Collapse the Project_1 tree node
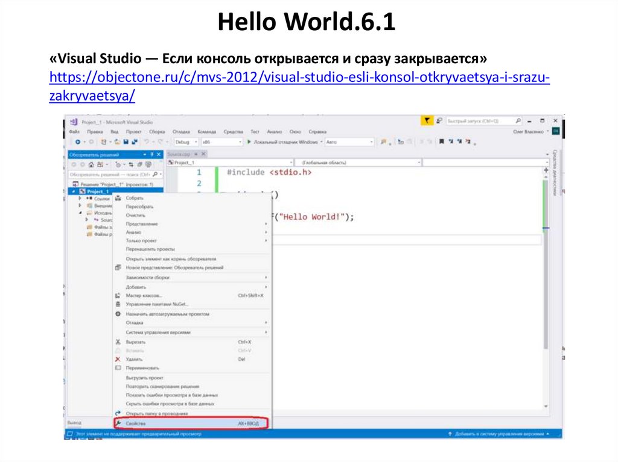Viewport: 618px width, 462px height. pos(73,192)
